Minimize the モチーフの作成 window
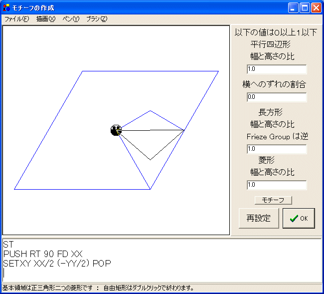324x294 pixels. (x=293, y=8)
